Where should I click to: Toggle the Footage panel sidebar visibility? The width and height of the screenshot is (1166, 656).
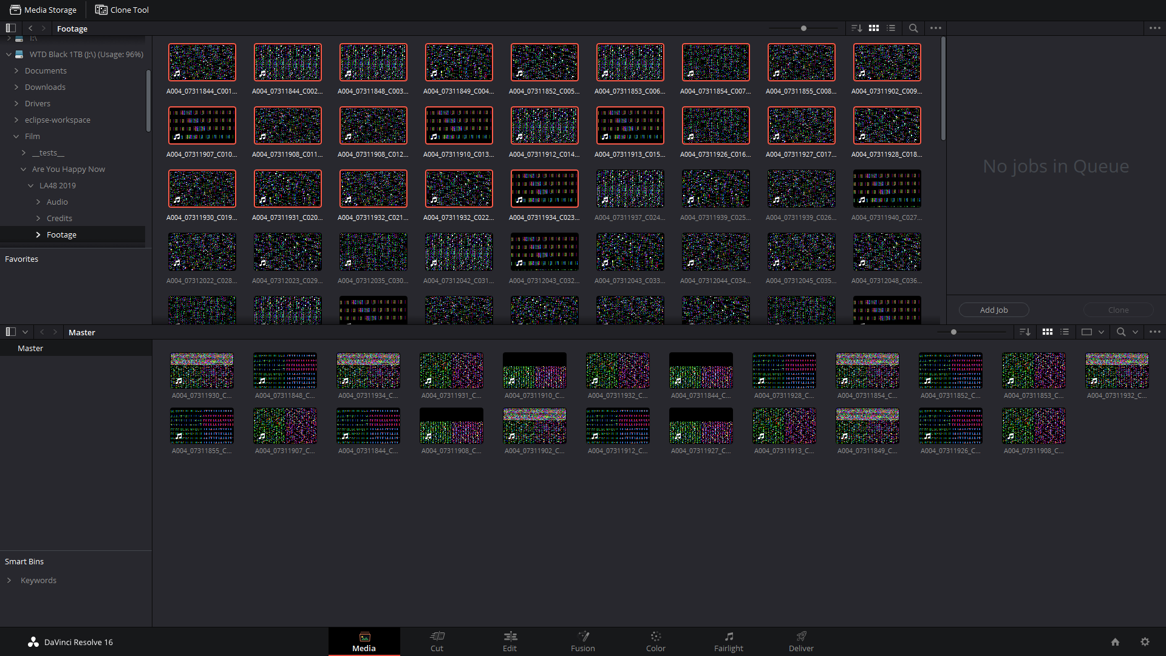10,27
